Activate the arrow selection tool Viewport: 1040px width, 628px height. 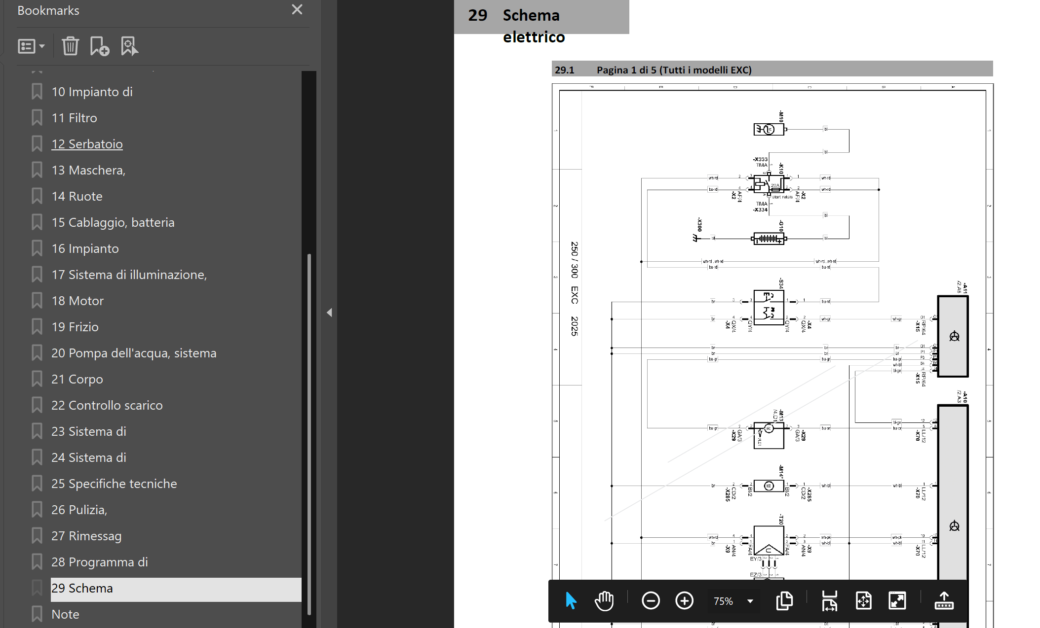[571, 601]
